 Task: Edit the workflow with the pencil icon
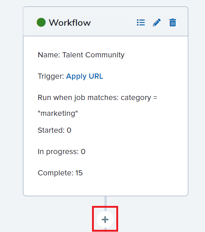tap(157, 22)
